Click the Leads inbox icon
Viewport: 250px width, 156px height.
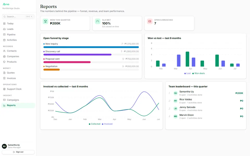4,29
